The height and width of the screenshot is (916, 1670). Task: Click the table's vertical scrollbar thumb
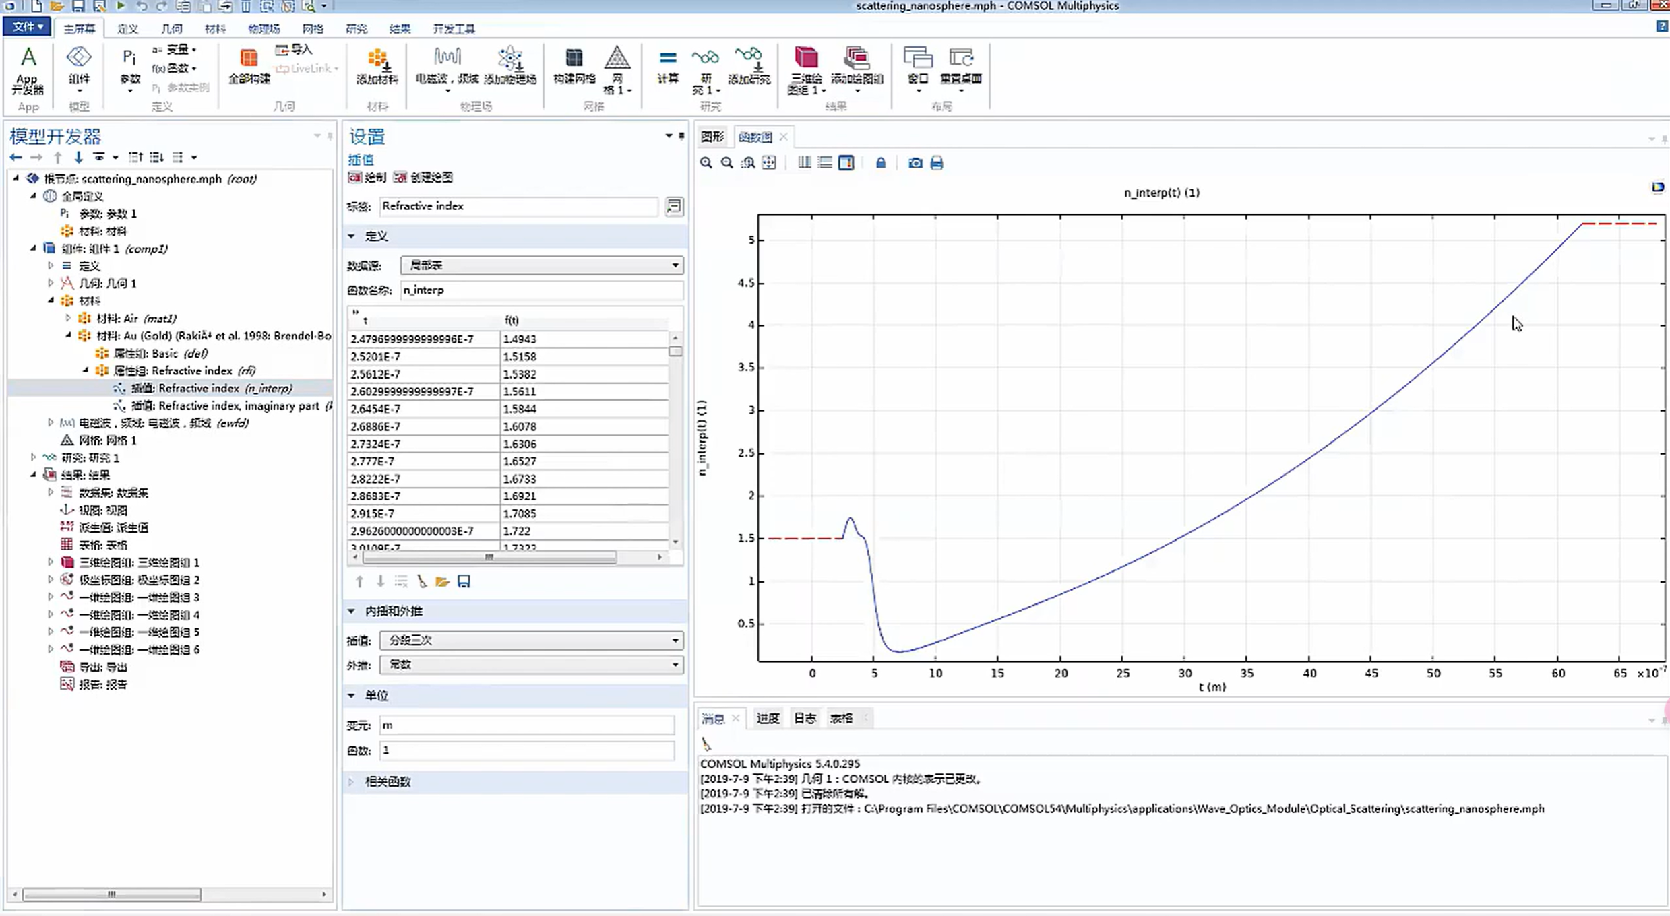[675, 351]
